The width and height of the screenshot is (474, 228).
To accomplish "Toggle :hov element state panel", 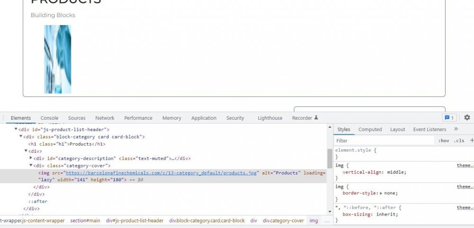I will click(x=444, y=140).
